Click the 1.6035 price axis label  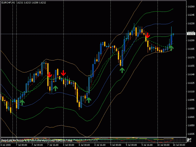(x=191, y=134)
